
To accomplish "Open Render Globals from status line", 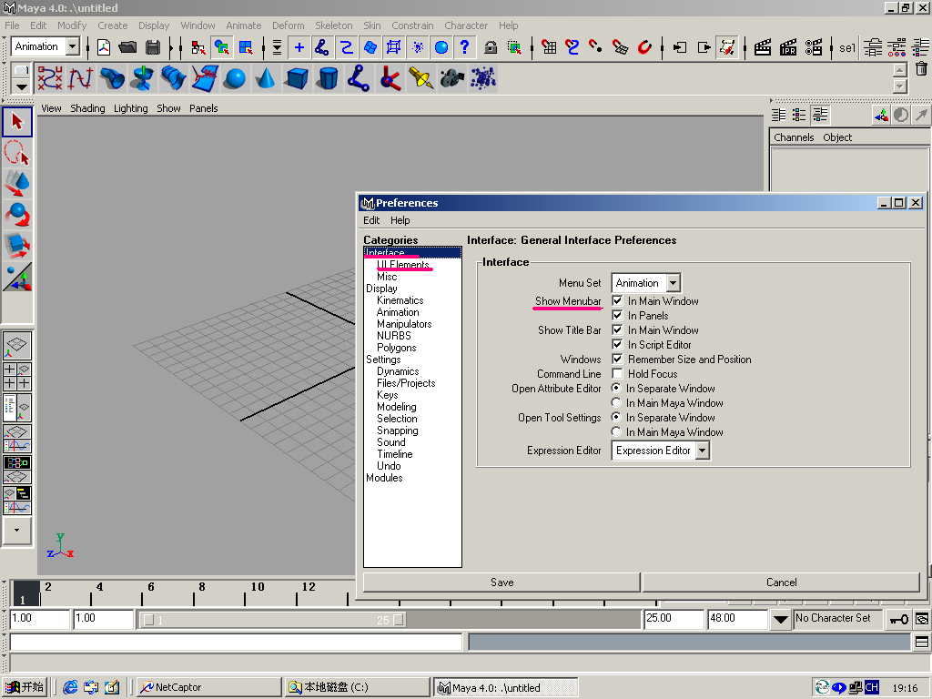I will coord(814,47).
